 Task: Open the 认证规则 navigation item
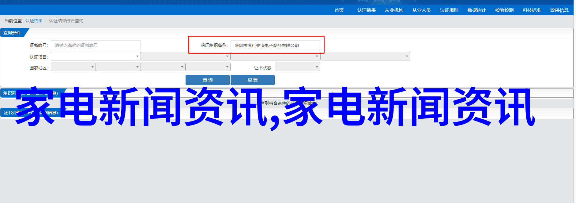449,10
